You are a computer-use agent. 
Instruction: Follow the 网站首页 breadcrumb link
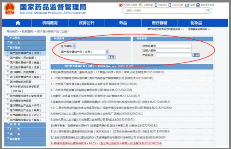[12, 31]
